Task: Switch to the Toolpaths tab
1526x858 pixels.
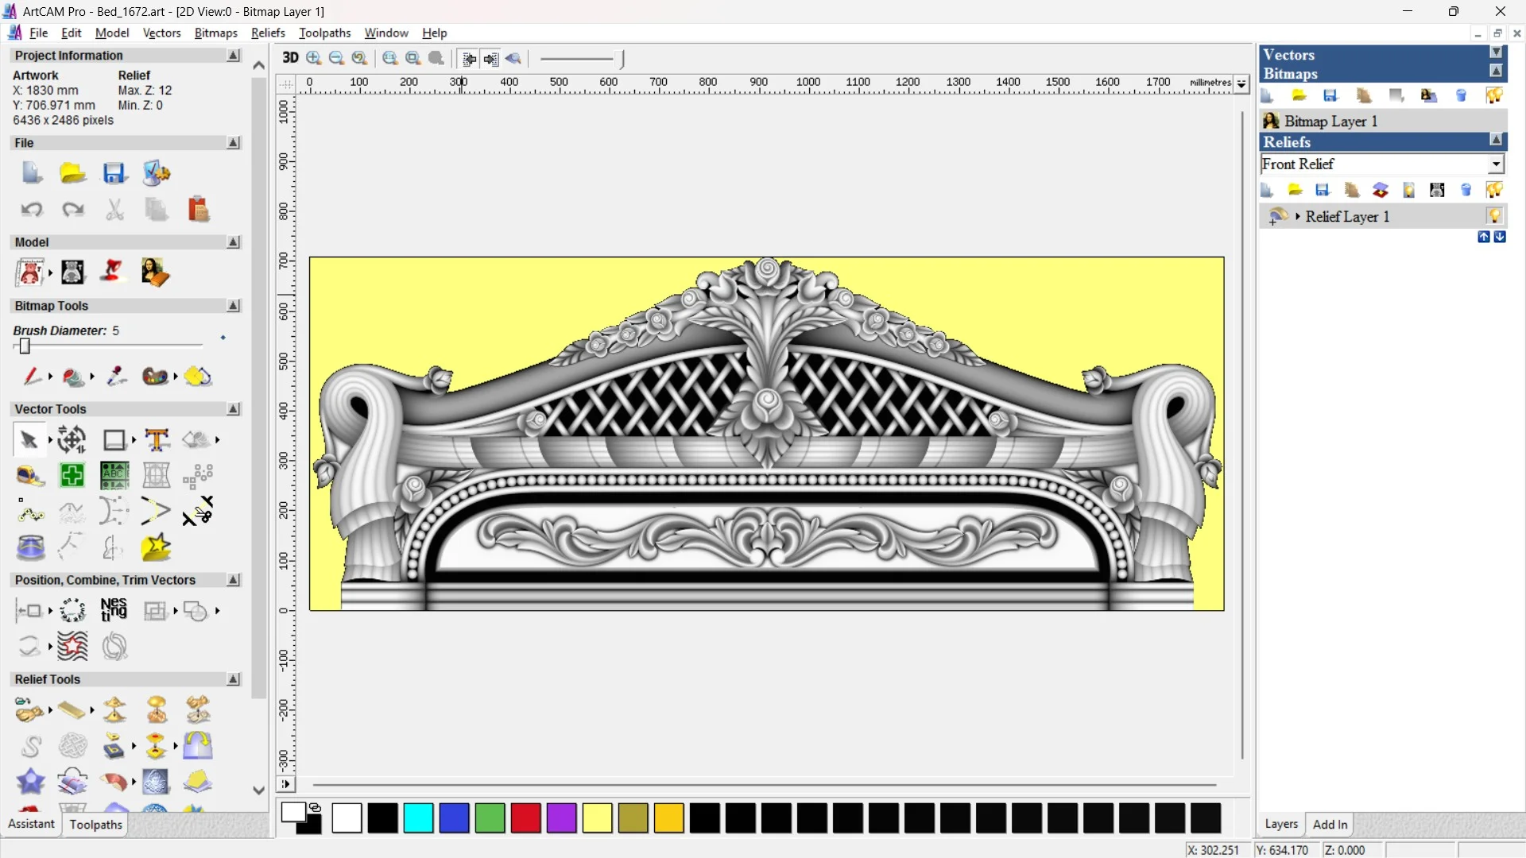Action: click(95, 824)
